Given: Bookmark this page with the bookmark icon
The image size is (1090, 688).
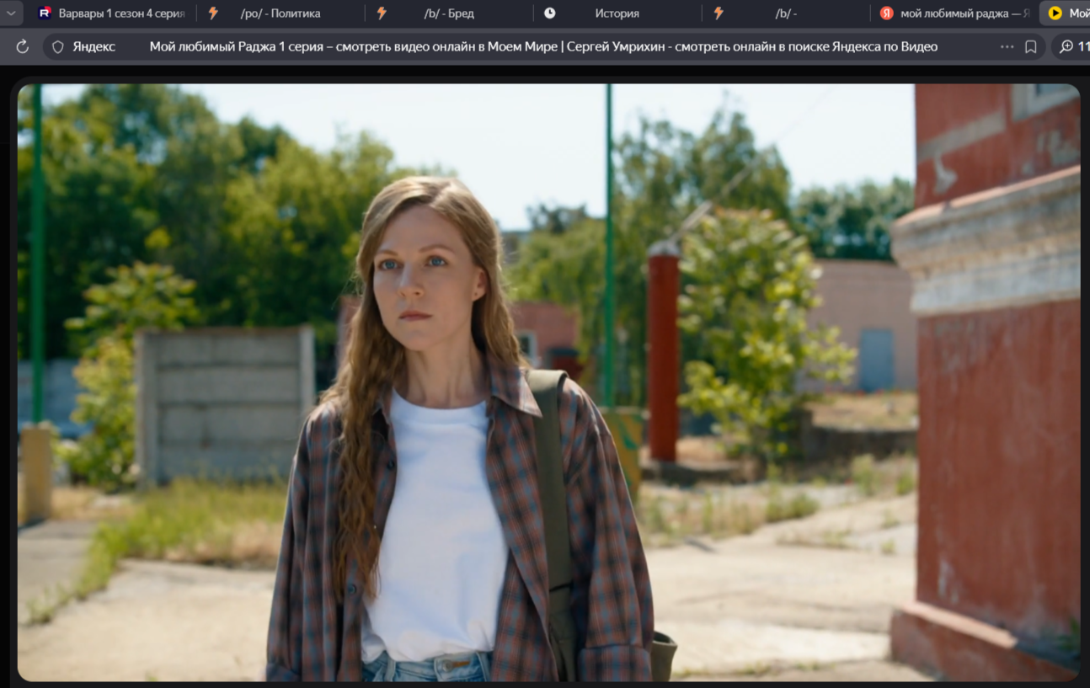Looking at the screenshot, I should (1030, 47).
